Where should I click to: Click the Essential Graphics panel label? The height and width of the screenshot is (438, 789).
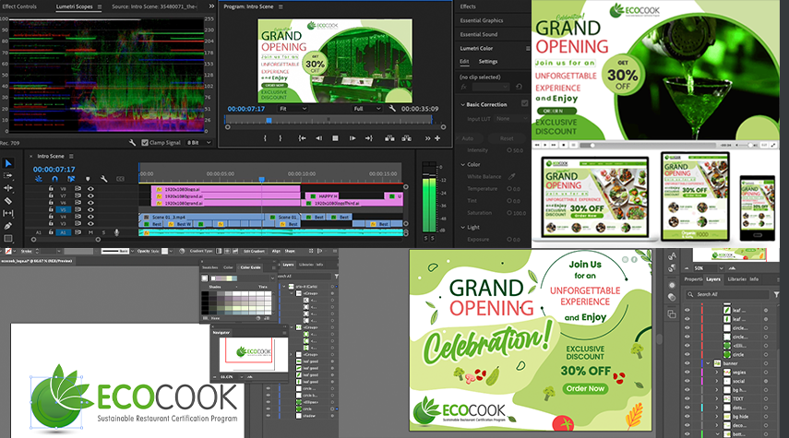tap(480, 18)
